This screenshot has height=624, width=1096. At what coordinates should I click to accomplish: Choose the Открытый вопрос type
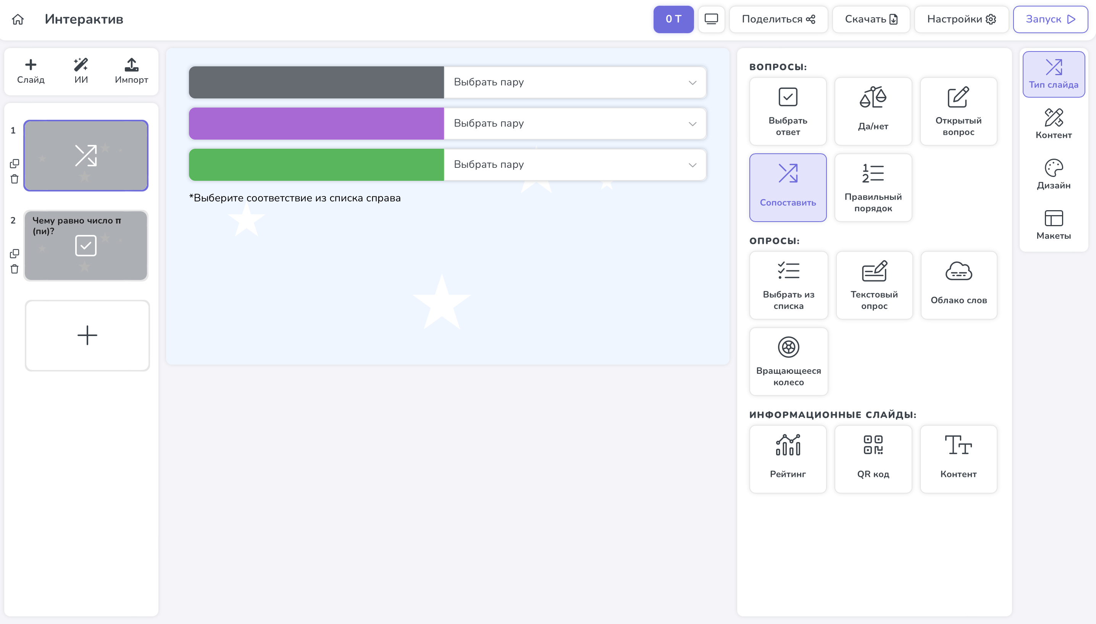[958, 111]
